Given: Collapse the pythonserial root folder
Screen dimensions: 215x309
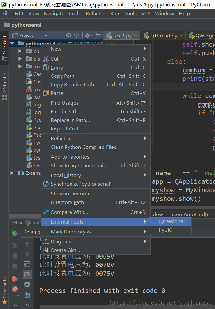Looking at the screenshot, I should pyautogui.click(x=12, y=43).
